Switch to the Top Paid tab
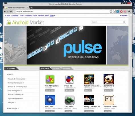 [56, 69]
